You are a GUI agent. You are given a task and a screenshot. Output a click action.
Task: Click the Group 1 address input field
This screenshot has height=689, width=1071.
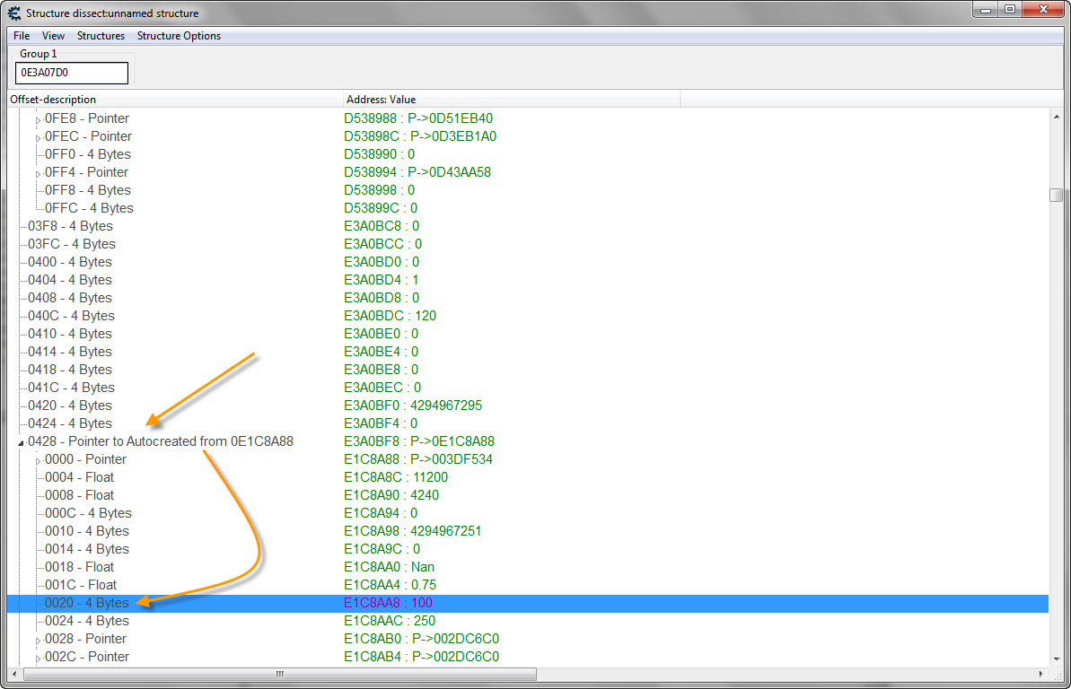pyautogui.click(x=72, y=73)
